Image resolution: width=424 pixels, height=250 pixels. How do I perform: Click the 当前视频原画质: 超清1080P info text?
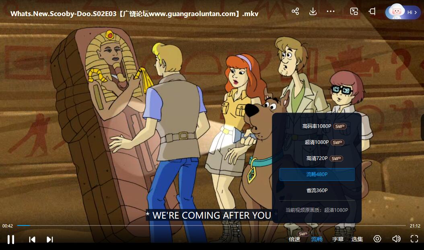point(317,210)
